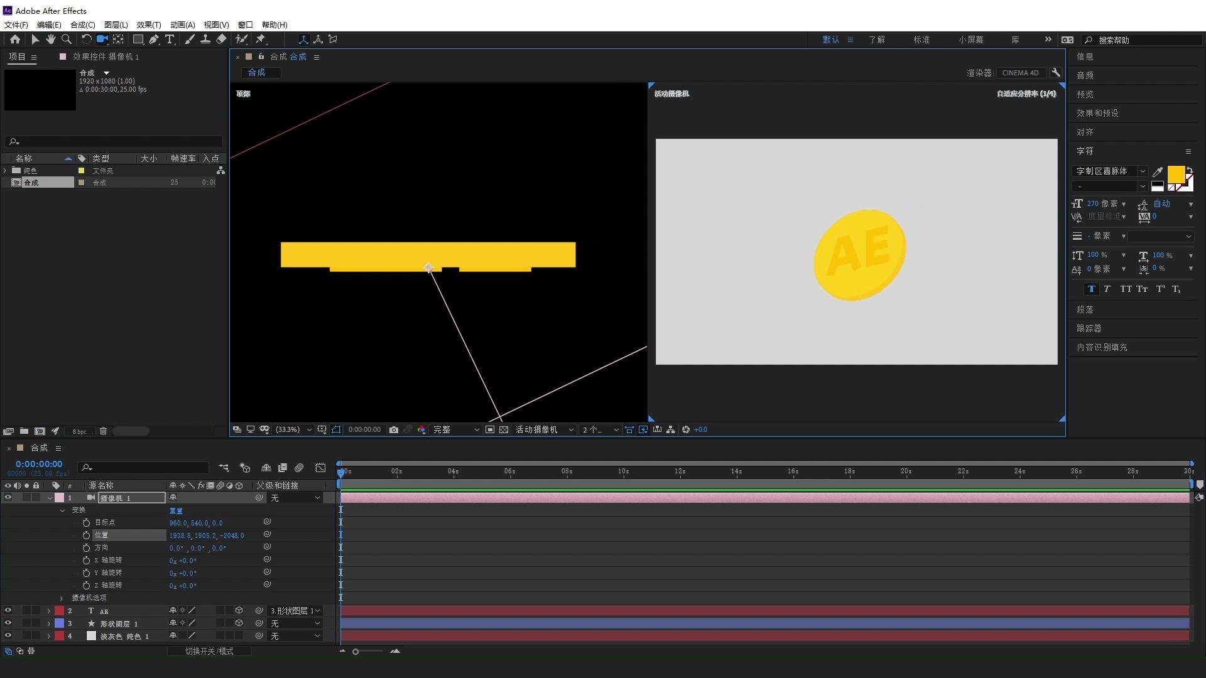1206x678 pixels.
Task: Select the Hand tool
Action: [x=50, y=39]
